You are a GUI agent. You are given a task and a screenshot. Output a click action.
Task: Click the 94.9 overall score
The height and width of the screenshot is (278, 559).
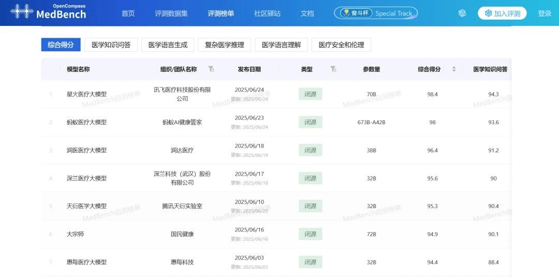[x=432, y=234]
